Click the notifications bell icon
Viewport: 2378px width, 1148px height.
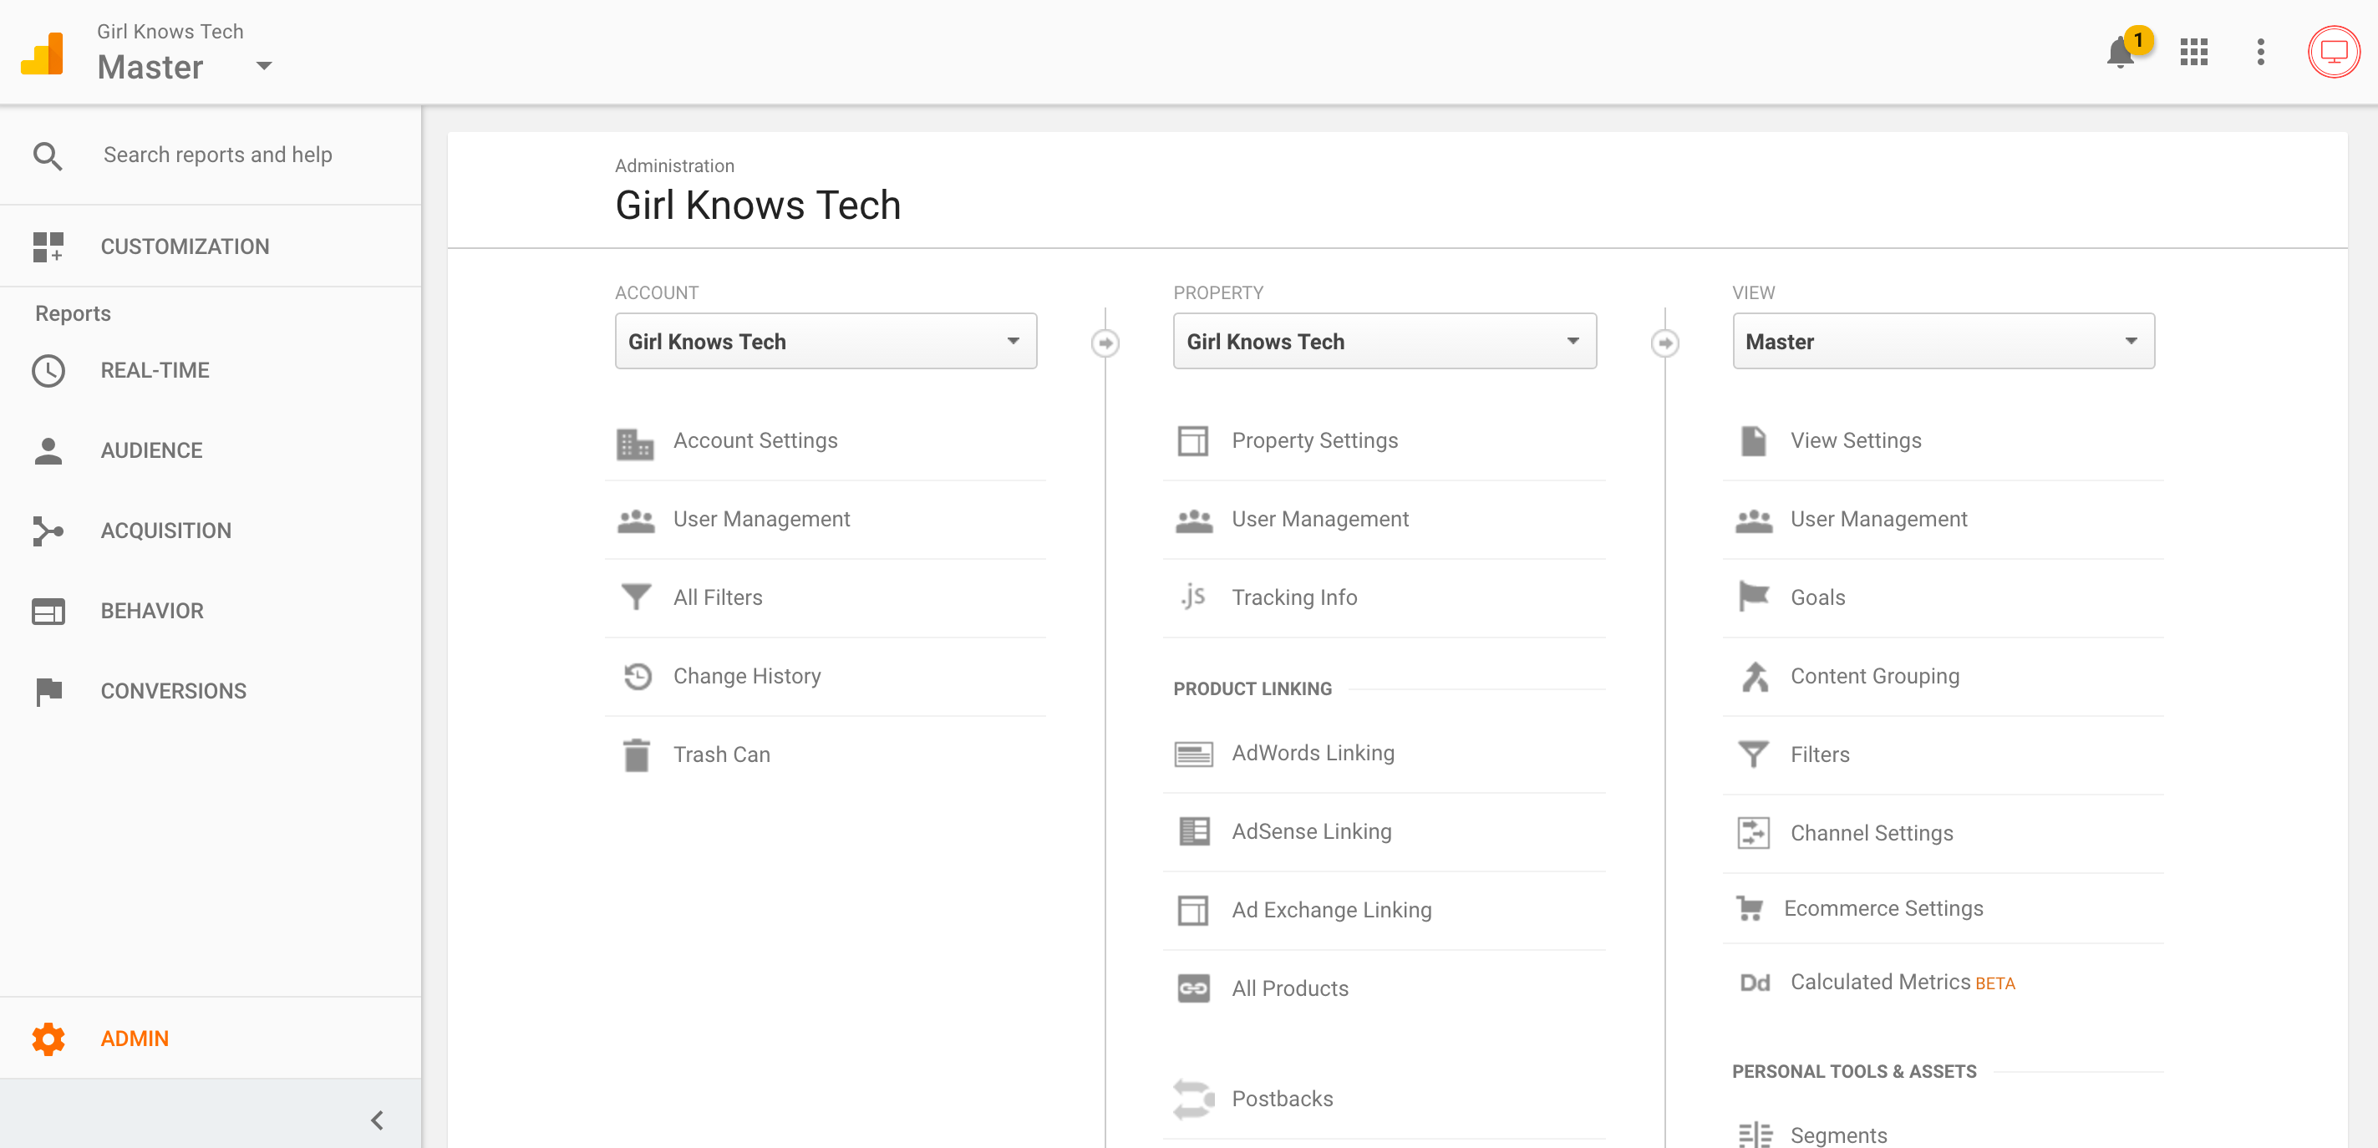pos(2119,53)
